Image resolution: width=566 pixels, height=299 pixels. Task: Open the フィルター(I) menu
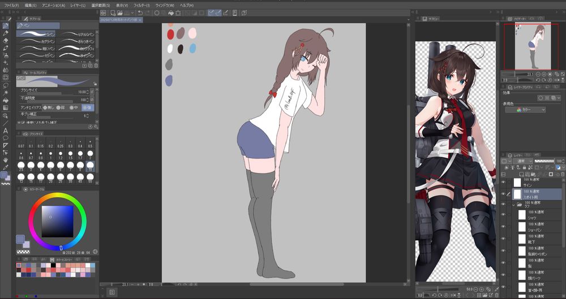(141, 6)
